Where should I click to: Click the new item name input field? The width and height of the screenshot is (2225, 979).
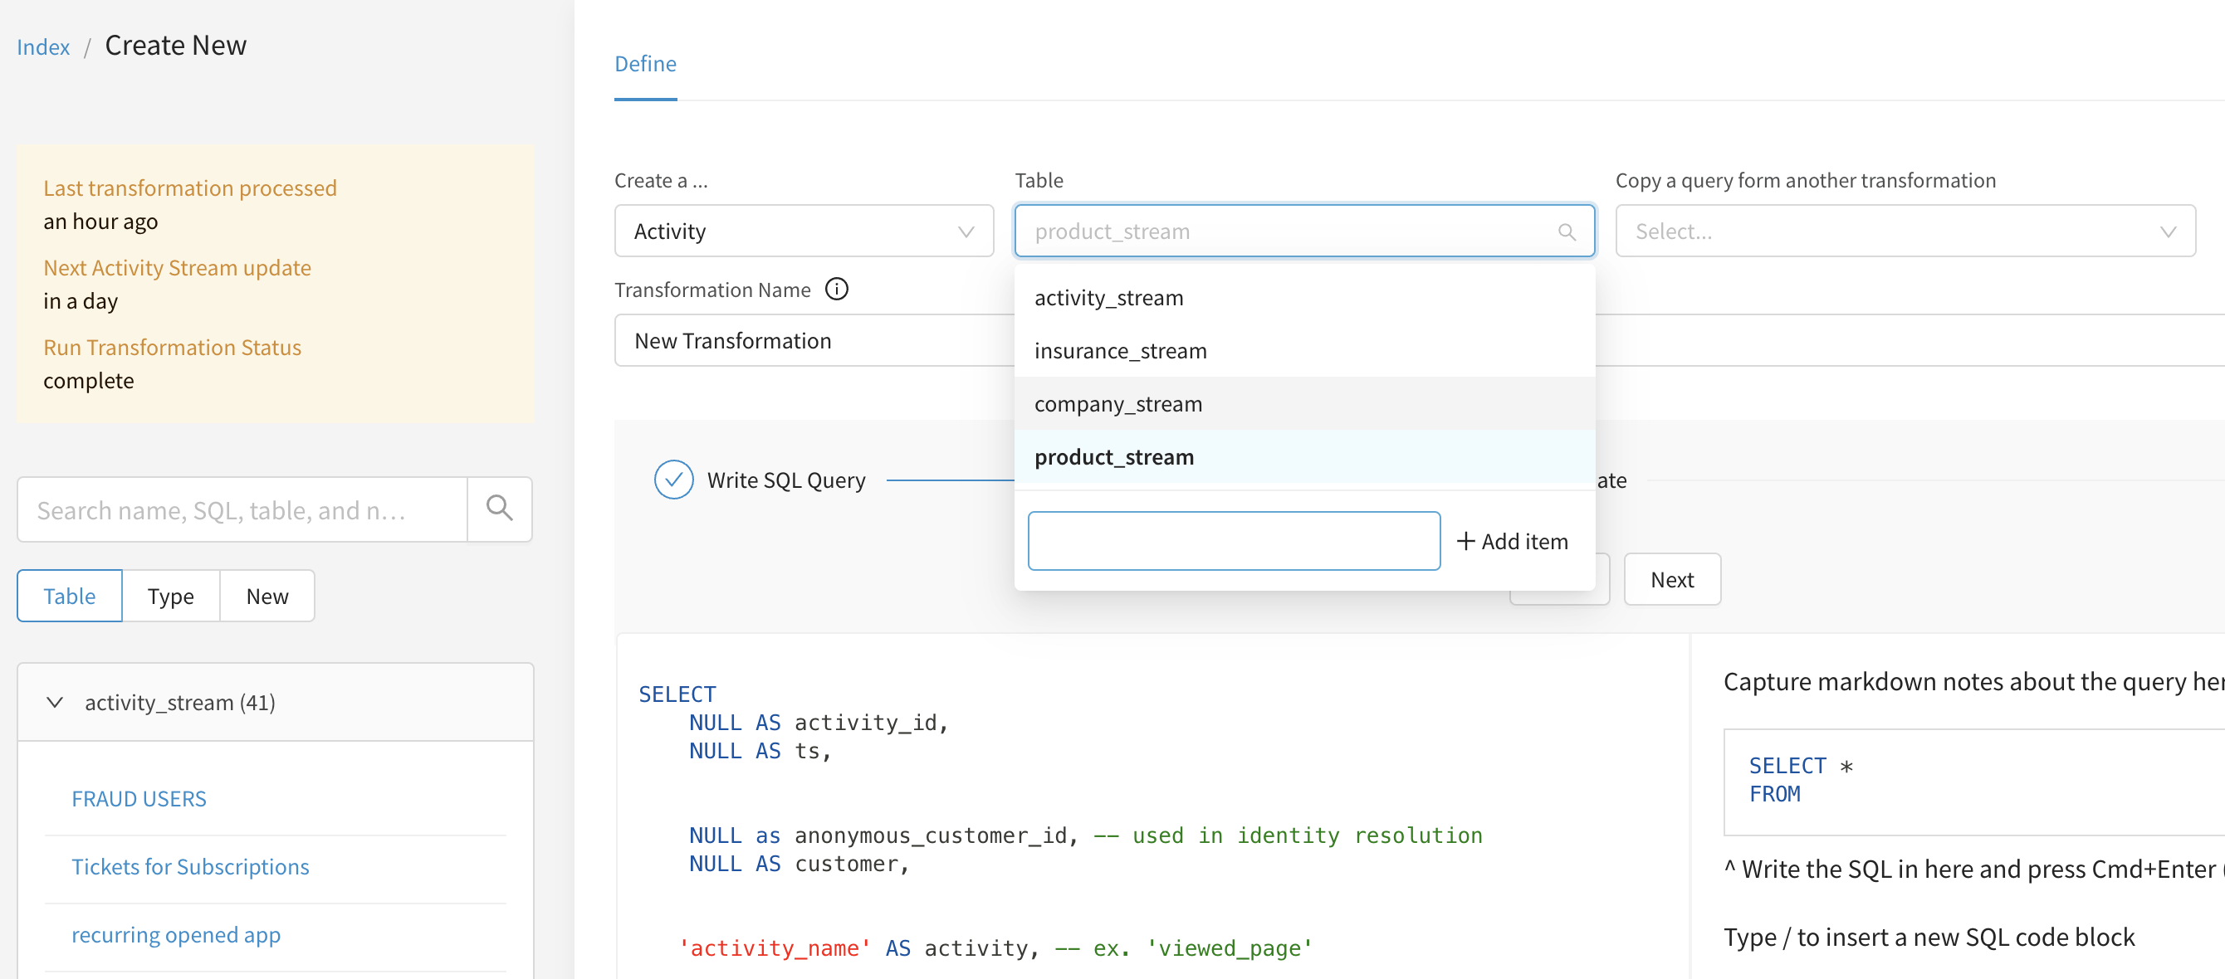[1234, 541]
